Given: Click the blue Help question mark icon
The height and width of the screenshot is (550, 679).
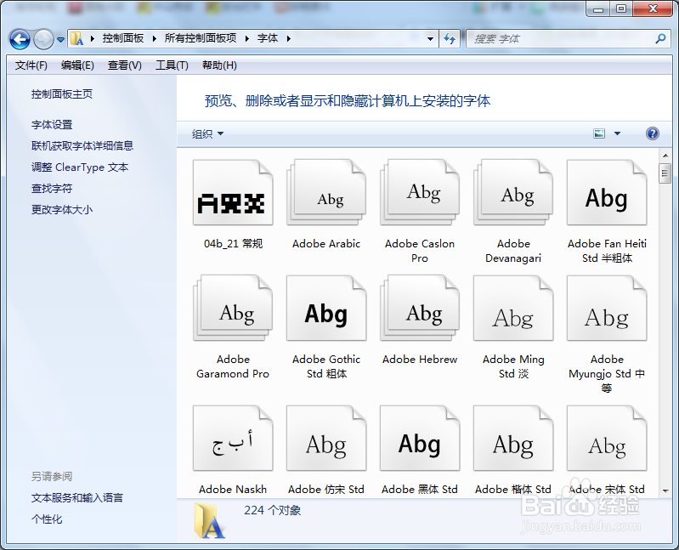Looking at the screenshot, I should 653,133.
